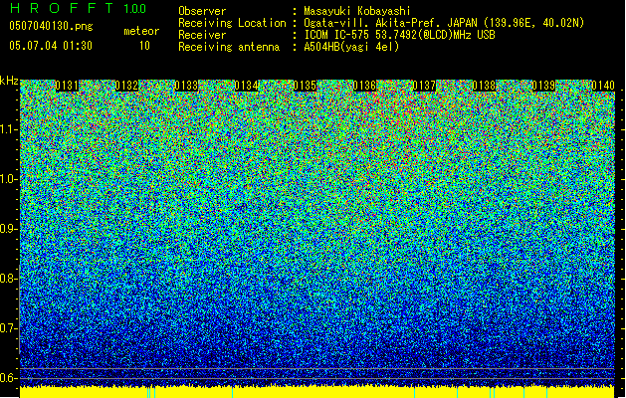Image resolution: width=626 pixels, height=398 pixels.
Task: Click the 0137 time marker
Action: [x=424, y=86]
